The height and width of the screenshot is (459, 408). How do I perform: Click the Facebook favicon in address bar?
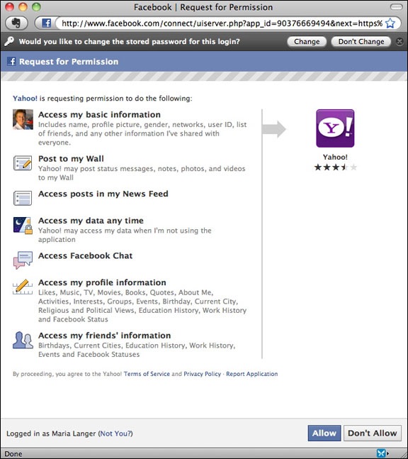click(47, 23)
